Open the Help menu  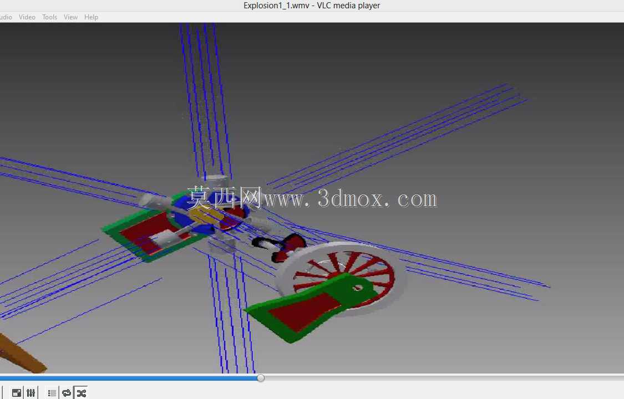91,17
